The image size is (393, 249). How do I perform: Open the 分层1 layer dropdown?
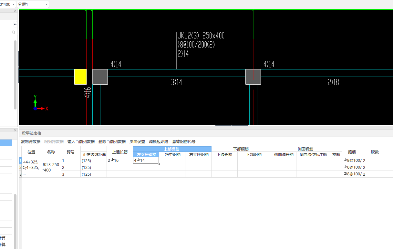coord(33,4)
